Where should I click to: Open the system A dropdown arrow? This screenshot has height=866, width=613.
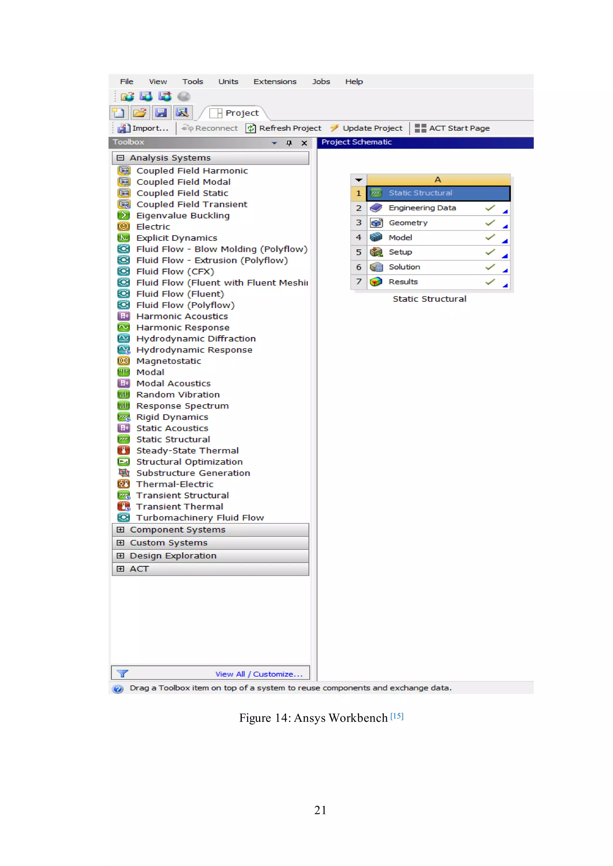click(359, 180)
